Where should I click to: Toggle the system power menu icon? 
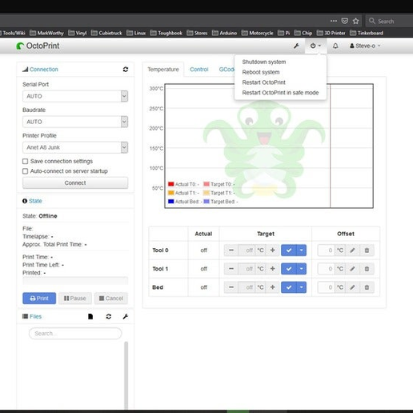pyautogui.click(x=315, y=46)
